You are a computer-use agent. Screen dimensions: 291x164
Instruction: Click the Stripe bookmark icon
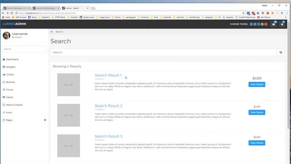[x=29, y=17]
